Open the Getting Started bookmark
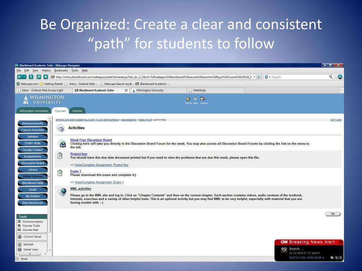The image size is (362, 271). [x=51, y=84]
